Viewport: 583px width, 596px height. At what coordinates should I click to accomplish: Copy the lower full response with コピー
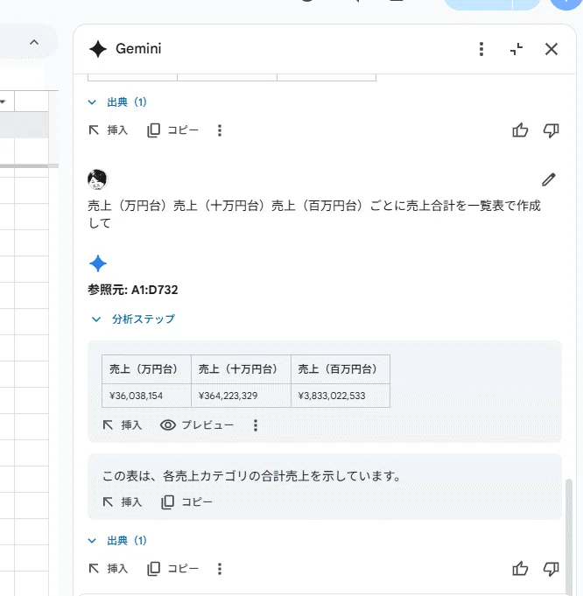(172, 569)
